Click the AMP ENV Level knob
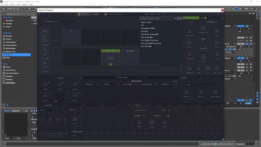261x147 pixels. coord(75,120)
